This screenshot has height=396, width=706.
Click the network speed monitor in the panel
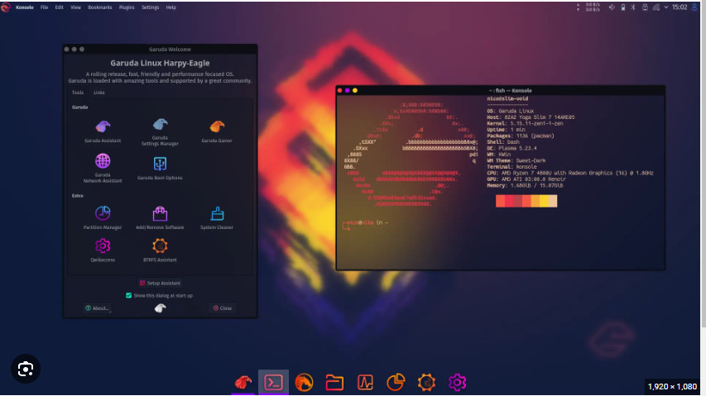point(589,7)
